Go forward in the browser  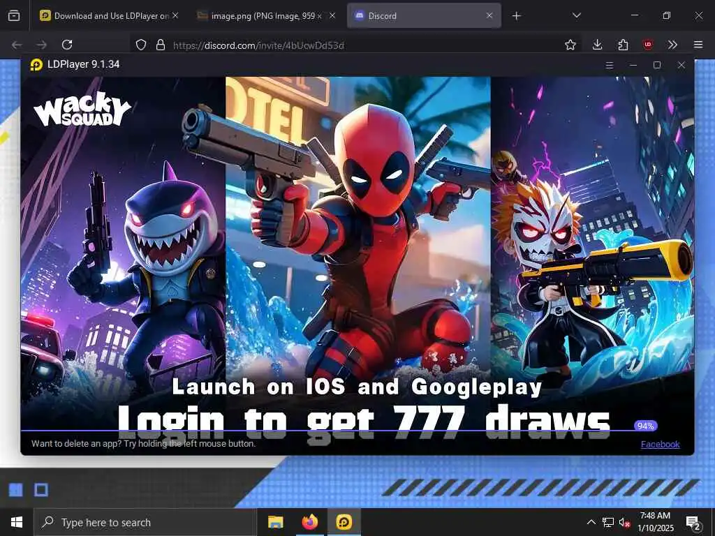coord(41,45)
